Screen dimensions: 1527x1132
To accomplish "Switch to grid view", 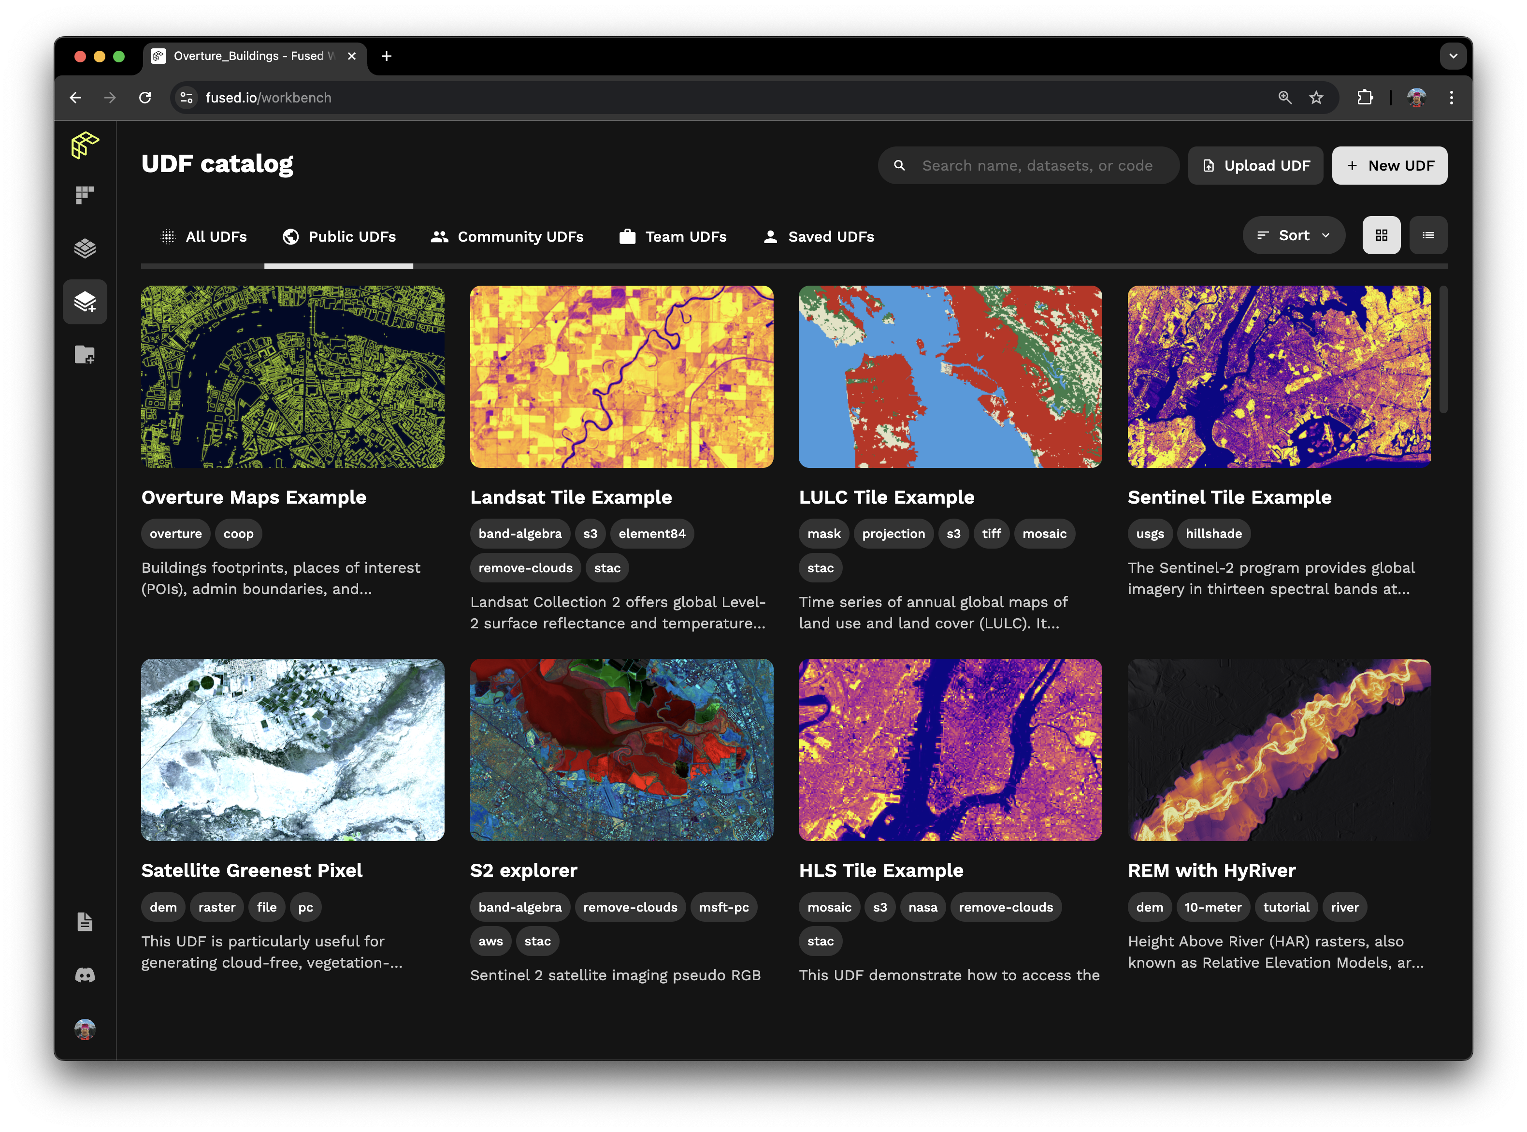I will [x=1381, y=235].
